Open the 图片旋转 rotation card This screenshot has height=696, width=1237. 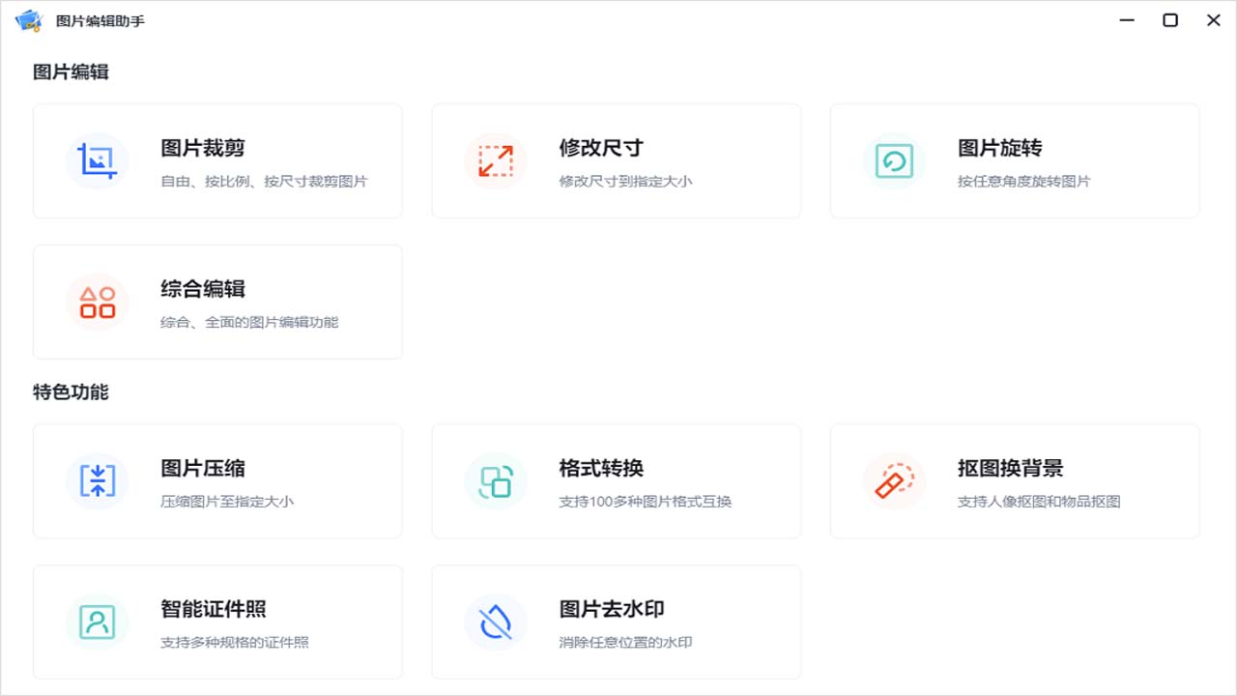click(x=1015, y=161)
